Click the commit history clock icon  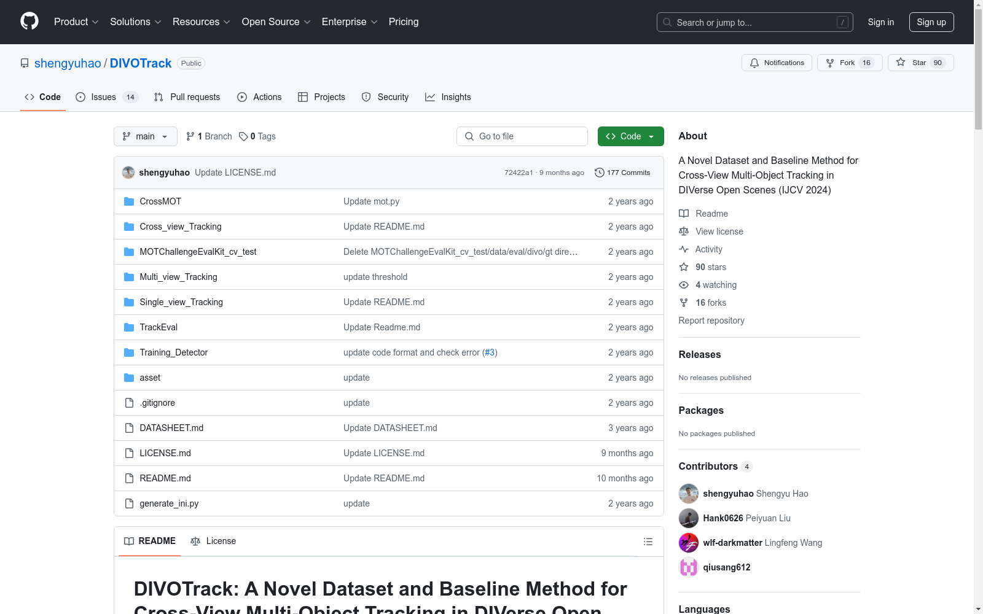(x=600, y=173)
